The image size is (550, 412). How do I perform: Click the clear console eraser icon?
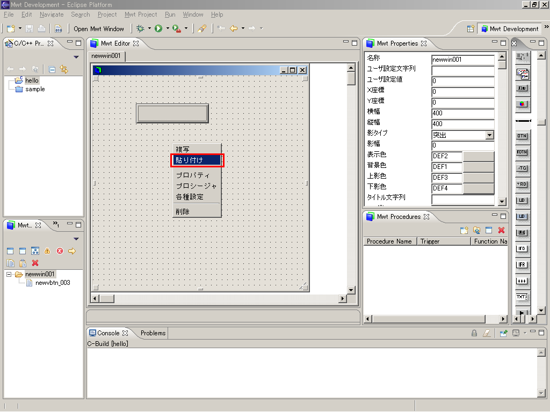click(487, 333)
